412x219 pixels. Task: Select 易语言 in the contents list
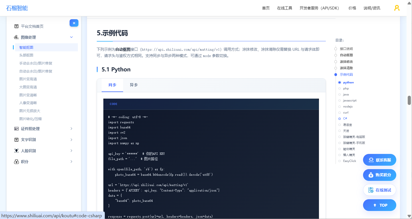point(348,125)
